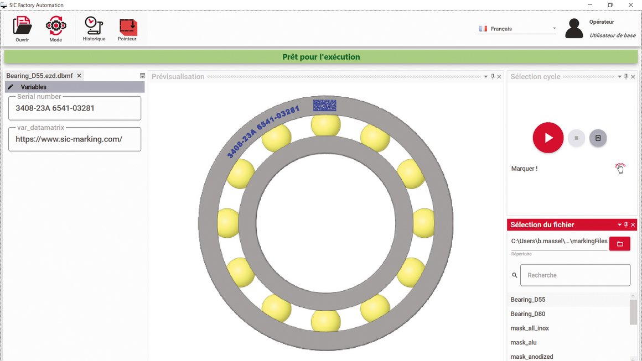Click the step mode button beside stop
642x361 pixels.
pos(598,138)
